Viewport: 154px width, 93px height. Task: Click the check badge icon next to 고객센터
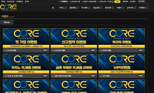pyautogui.click(x=147, y=8)
